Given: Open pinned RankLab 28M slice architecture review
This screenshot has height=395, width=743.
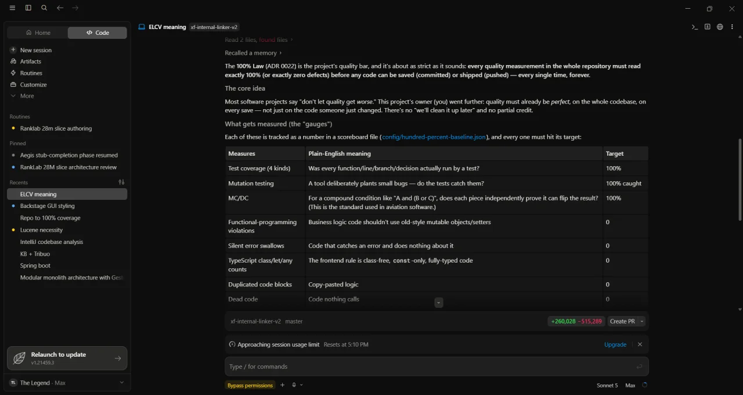Looking at the screenshot, I should click(68, 167).
